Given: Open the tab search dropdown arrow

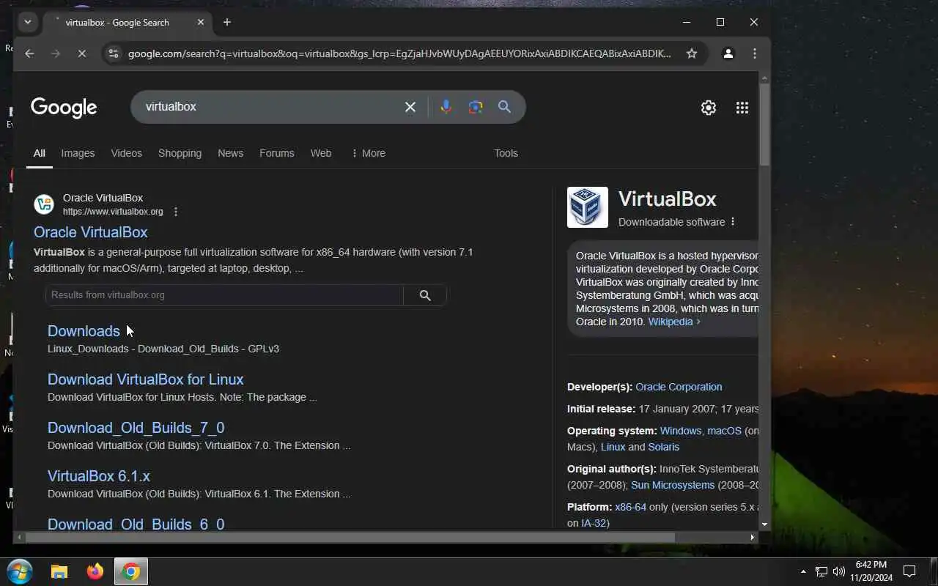Looking at the screenshot, I should (x=28, y=22).
